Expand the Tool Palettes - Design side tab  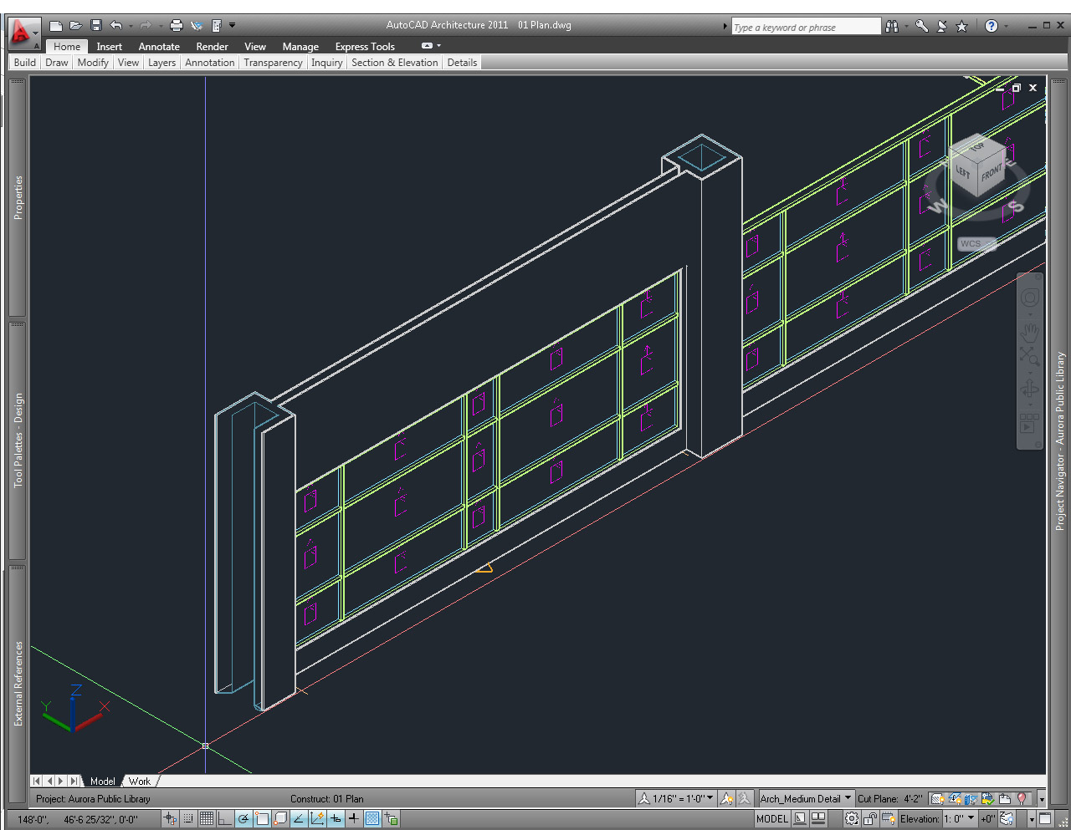18,440
